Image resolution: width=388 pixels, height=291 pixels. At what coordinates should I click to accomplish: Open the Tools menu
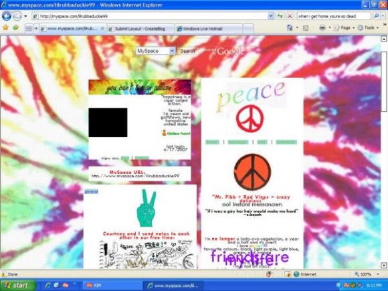pyautogui.click(x=368, y=27)
